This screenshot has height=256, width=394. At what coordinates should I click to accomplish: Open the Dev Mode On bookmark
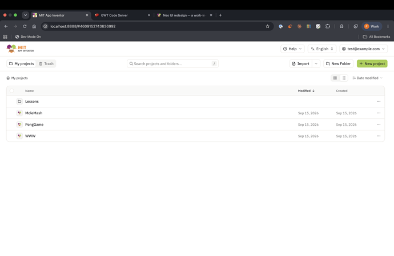click(28, 37)
